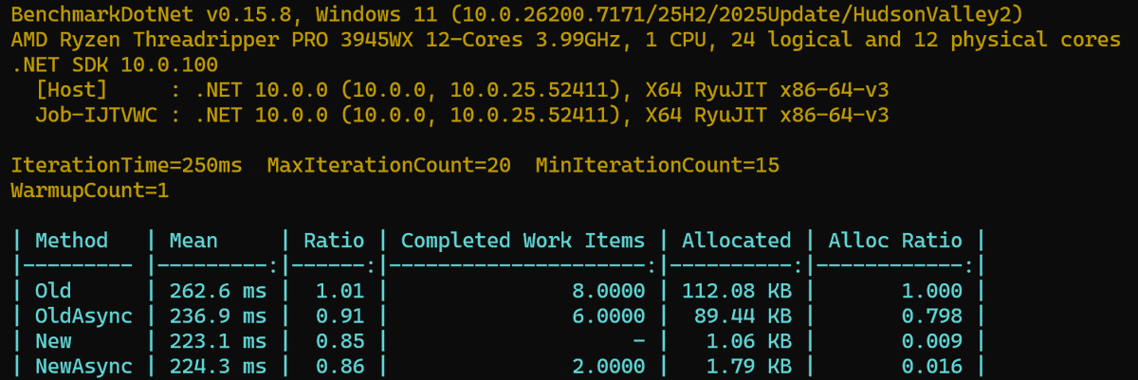Click the 0.85 ratio value

pos(340,341)
